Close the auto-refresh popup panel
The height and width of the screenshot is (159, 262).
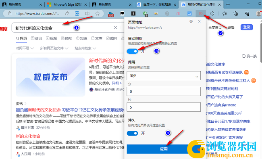(x=199, y=21)
